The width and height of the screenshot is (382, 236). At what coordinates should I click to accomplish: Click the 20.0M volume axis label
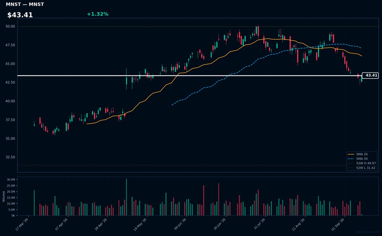11,192
